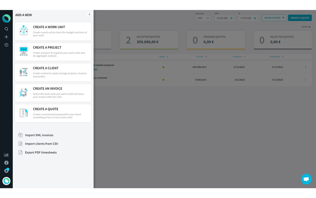
Task: Click the Pending Quotes summary card
Action: point(216,40)
